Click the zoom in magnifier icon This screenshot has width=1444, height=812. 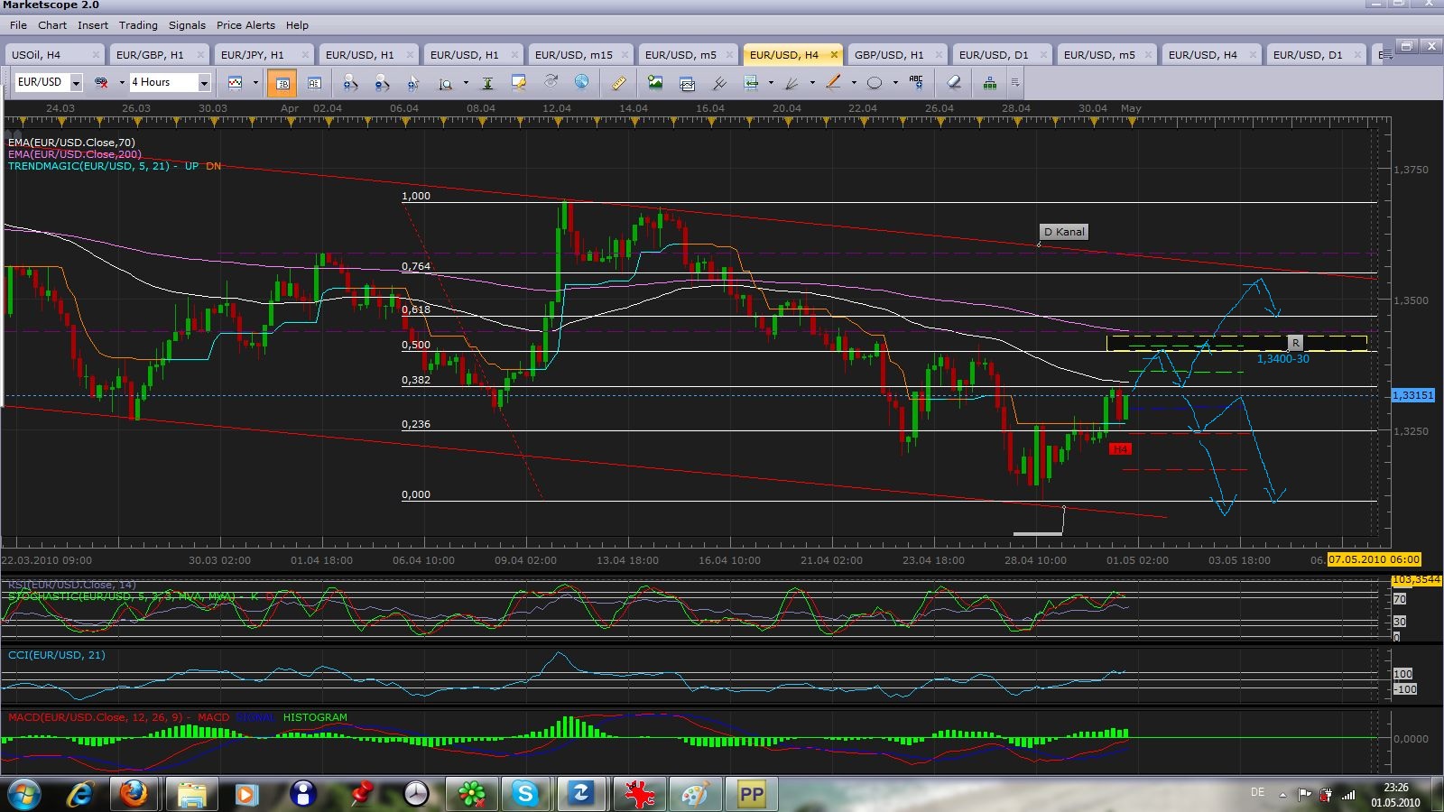[350, 83]
